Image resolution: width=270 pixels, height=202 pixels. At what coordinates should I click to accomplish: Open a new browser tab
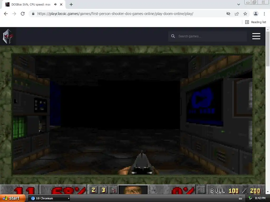coord(71,4)
